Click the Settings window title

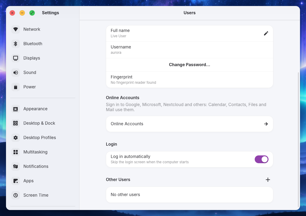click(50, 13)
